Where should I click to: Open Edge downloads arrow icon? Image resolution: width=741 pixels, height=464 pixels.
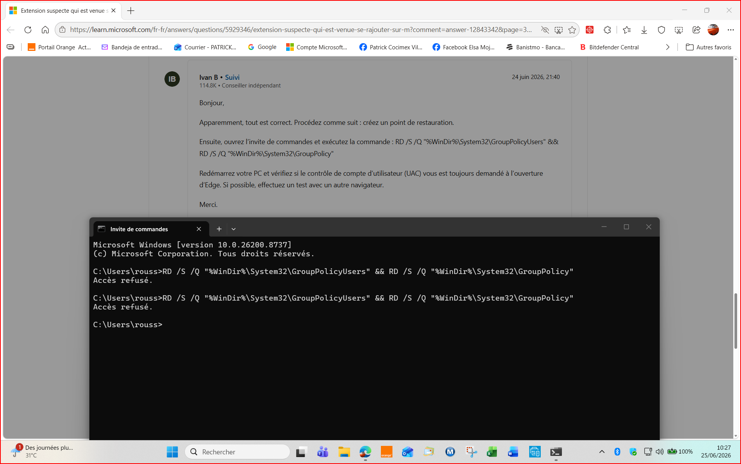[x=644, y=30]
